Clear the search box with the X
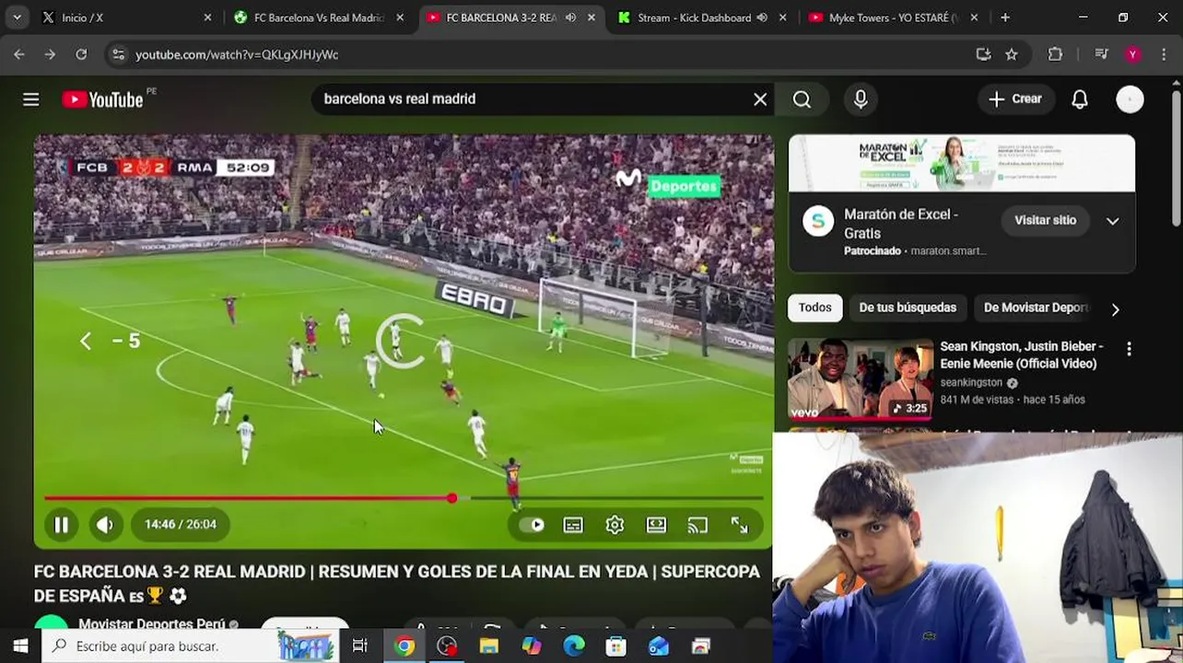Image resolution: width=1183 pixels, height=663 pixels. point(760,99)
